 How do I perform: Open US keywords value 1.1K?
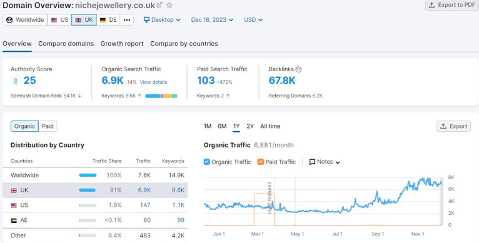pos(178,205)
